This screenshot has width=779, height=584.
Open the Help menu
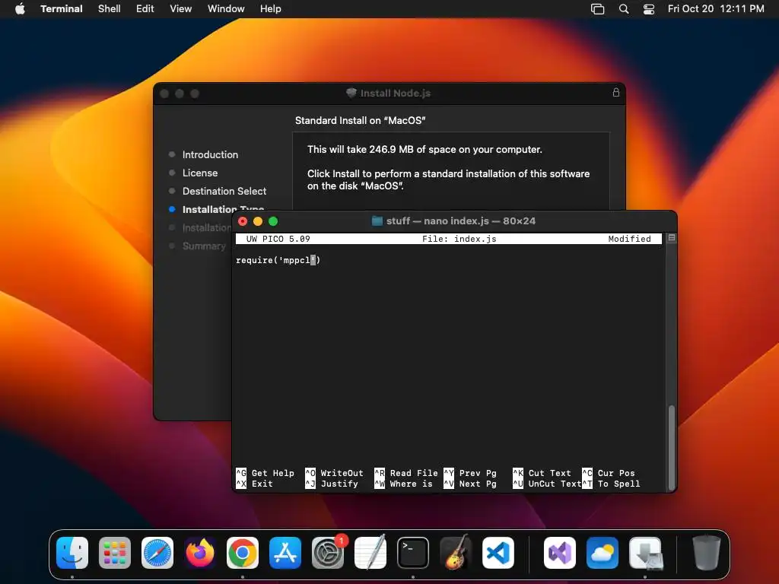point(271,8)
